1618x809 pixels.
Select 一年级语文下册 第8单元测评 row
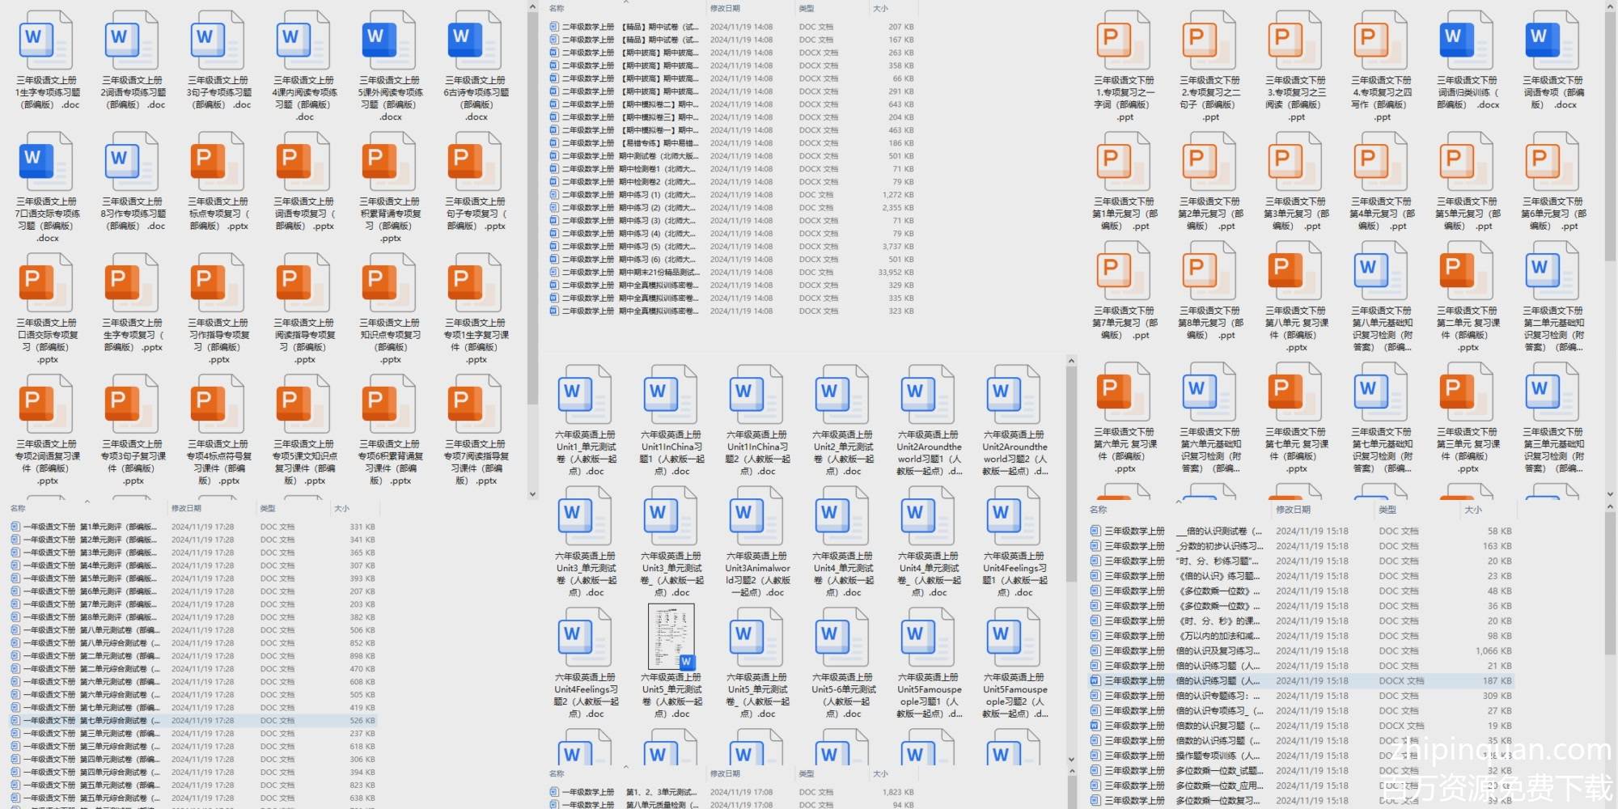coord(193,617)
